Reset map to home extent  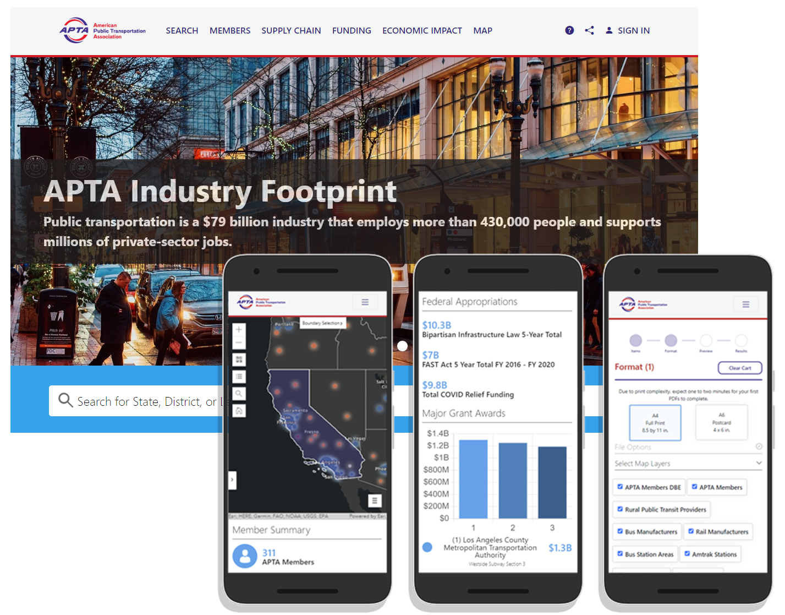239,411
